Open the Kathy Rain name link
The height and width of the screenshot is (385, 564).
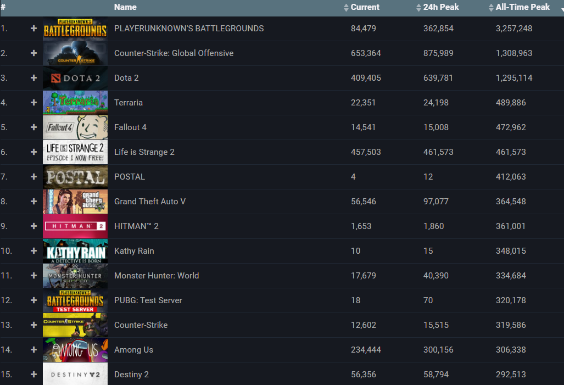tap(134, 251)
